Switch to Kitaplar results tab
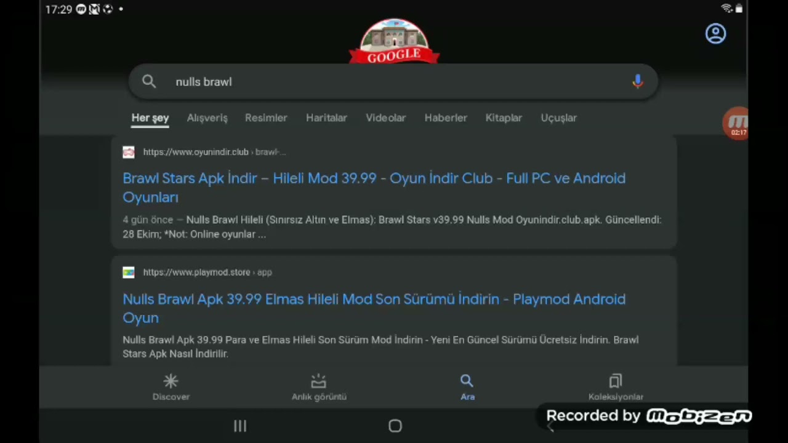Viewport: 788px width, 443px height. point(504,118)
